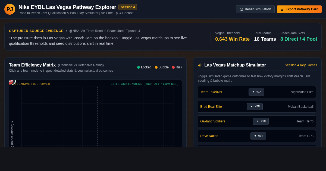Click Elite Contenders quadrant label
This screenshot has height=171, width=326.
pyautogui.click(x=145, y=84)
